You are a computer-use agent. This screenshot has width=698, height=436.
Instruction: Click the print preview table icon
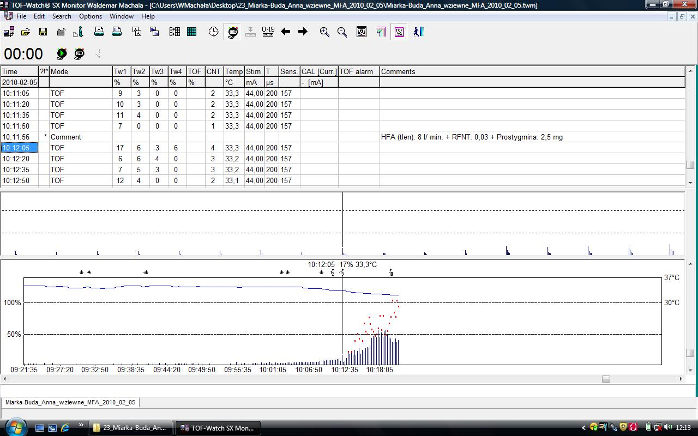137,32
